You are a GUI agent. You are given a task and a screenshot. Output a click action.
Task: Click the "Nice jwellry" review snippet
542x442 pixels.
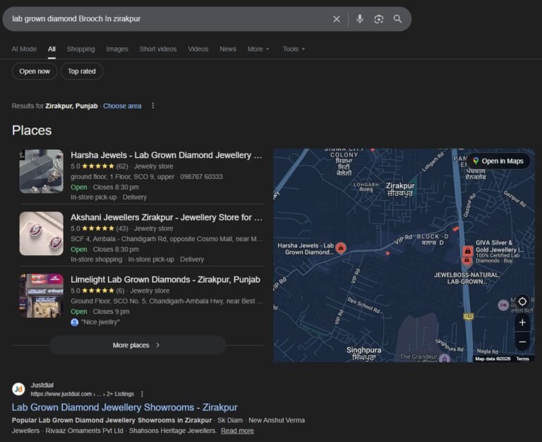pyautogui.click(x=100, y=322)
